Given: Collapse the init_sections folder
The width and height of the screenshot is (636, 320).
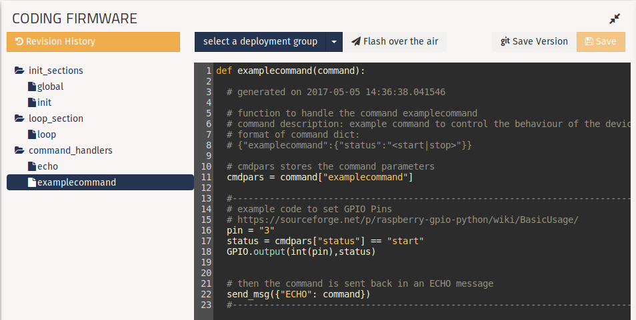Looking at the screenshot, I should point(55,71).
